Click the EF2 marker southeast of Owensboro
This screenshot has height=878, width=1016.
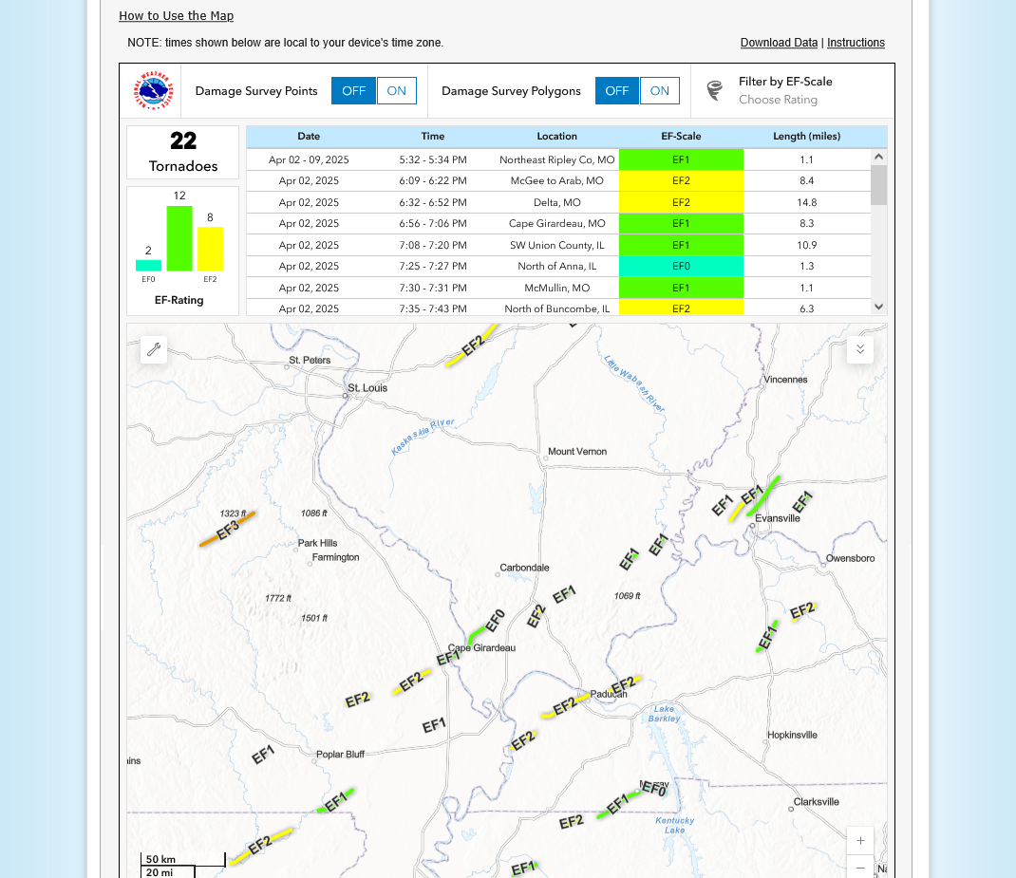pyautogui.click(x=801, y=610)
